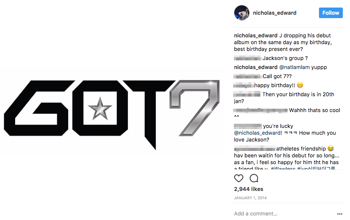
Task: Follow nicholas_edward with the Follow button
Action: (331, 13)
